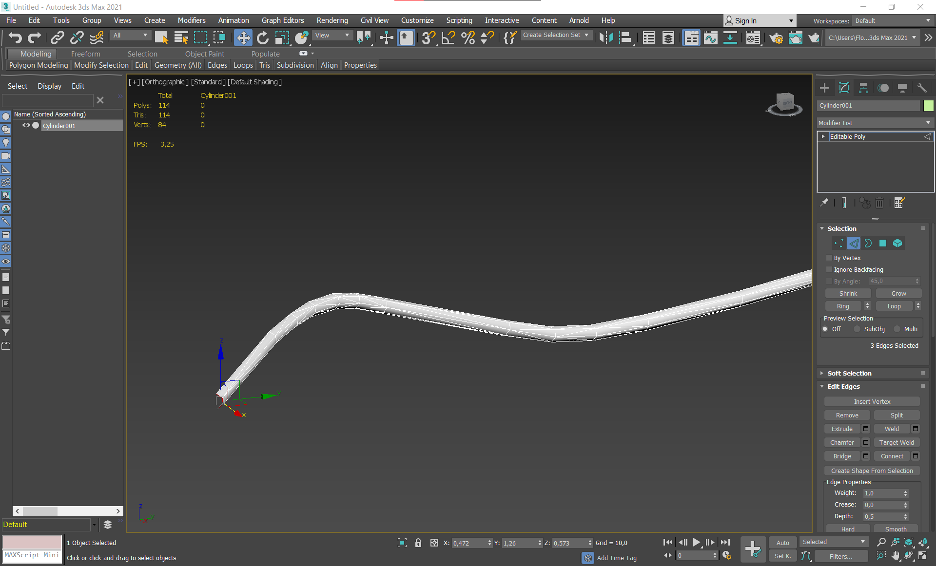Click the green object color swatch

point(928,105)
